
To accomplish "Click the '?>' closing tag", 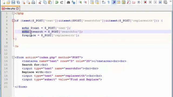I will coord(17,46).
